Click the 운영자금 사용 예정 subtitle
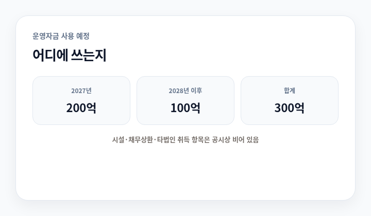The height and width of the screenshot is (216, 371). click(x=61, y=36)
